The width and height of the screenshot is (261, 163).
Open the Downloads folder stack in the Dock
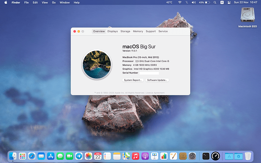[x=239, y=156]
